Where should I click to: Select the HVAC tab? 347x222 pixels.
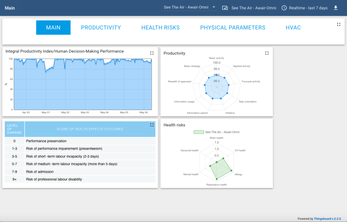293,28
